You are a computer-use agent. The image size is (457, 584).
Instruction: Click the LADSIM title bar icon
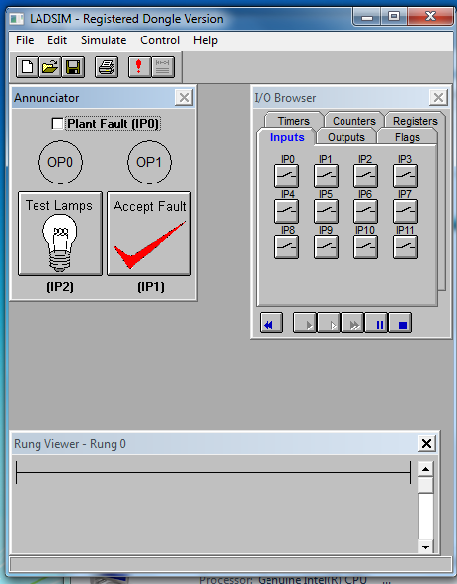[x=17, y=18]
